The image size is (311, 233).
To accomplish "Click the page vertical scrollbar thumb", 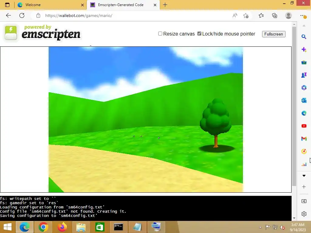I will point(294,106).
